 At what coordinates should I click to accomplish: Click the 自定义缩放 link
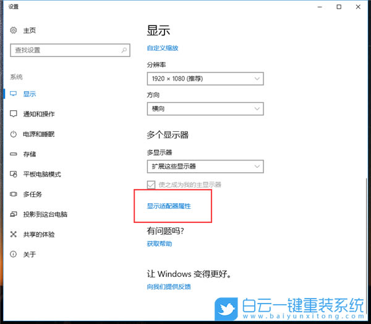(163, 48)
